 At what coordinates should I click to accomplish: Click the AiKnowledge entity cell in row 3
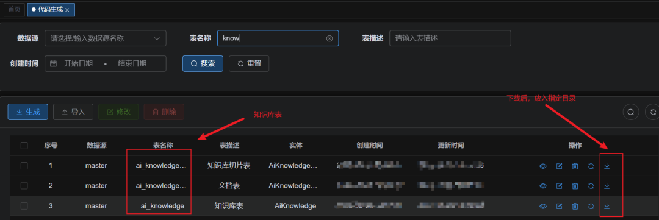(x=295, y=206)
